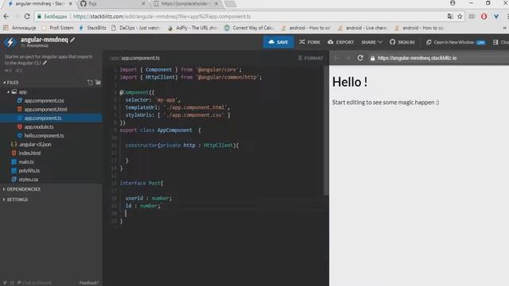Reload the browser page
The image size is (509, 286).
coord(27,16)
